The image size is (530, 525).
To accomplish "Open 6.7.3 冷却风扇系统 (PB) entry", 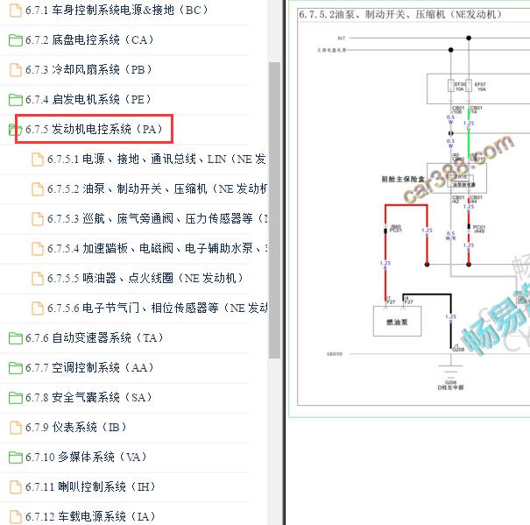I will click(x=88, y=70).
